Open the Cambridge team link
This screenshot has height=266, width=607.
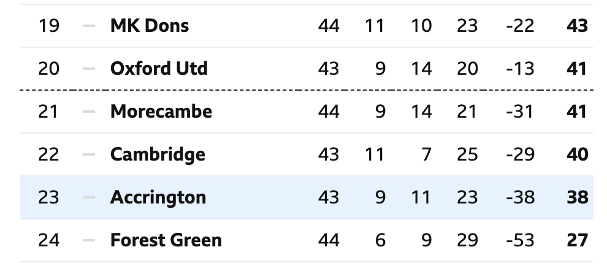[158, 154]
